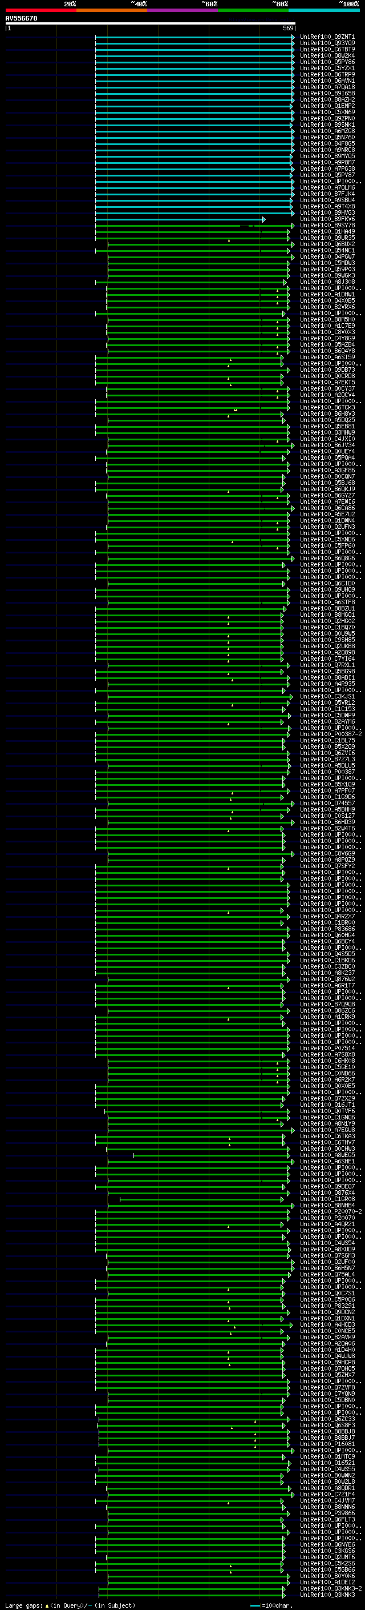This screenshot has width=365, height=1610.
Task: Click the Large gaps legend text
Action: 70,1605
